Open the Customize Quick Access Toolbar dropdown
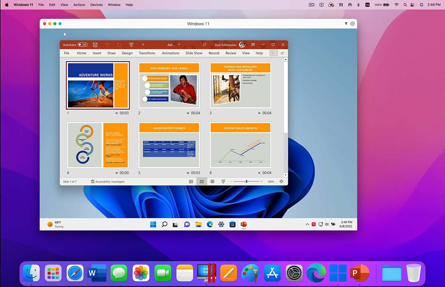Screen dimensions: 445x287 pyautogui.click(x=143, y=44)
